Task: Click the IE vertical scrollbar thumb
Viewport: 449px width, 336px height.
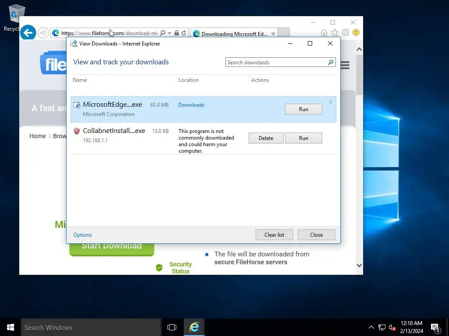Action: click(x=360, y=75)
